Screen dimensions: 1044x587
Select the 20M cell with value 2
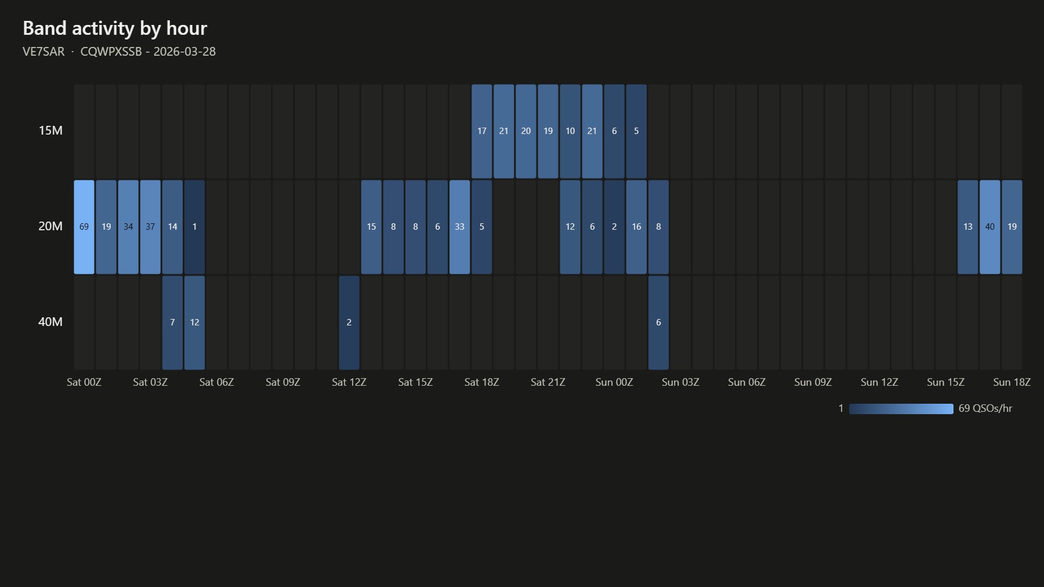coord(614,227)
